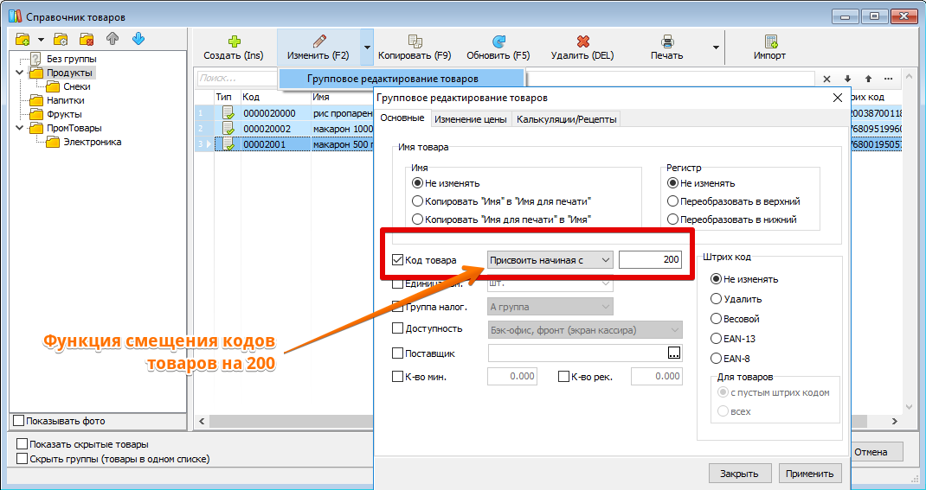The height and width of the screenshot is (490, 926).
Task: Open Присвоить начиная с dropdown
Action: (550, 260)
